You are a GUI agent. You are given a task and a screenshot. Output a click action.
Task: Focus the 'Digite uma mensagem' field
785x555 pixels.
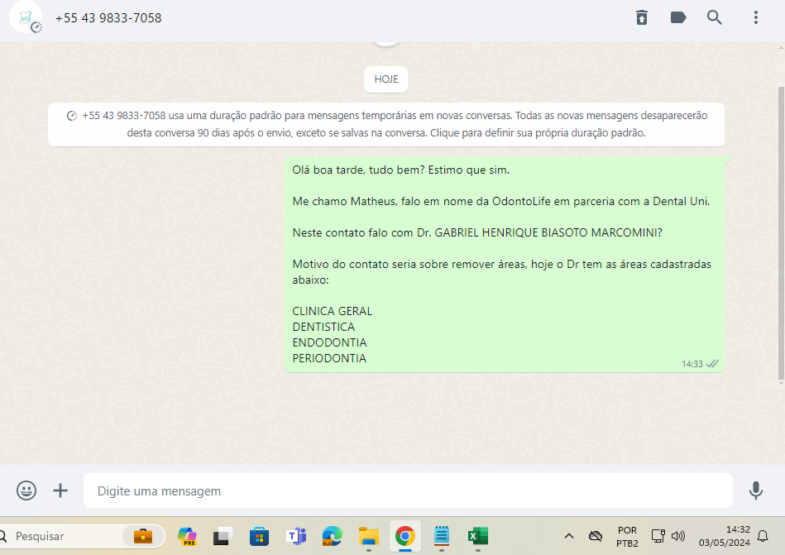click(408, 491)
